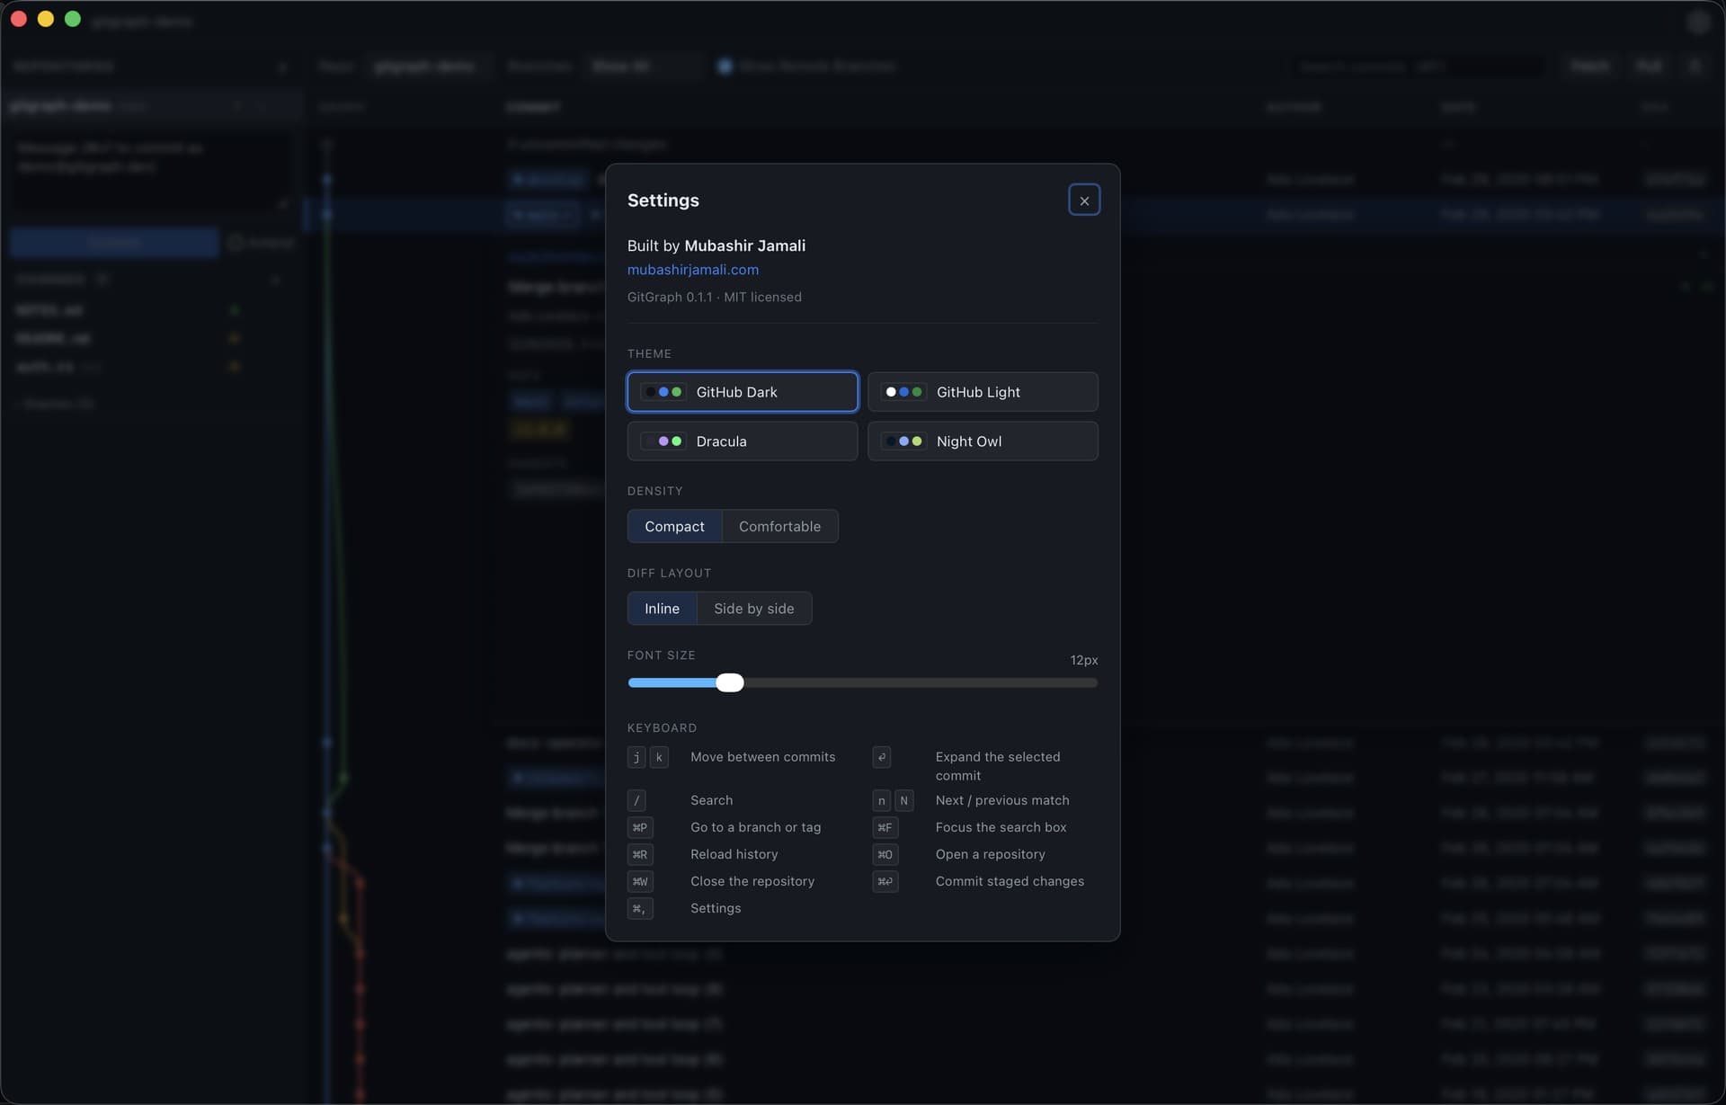Click the "Expand the selected commit" text
Screen dimensions: 1726x1105
pyautogui.click(x=998, y=766)
